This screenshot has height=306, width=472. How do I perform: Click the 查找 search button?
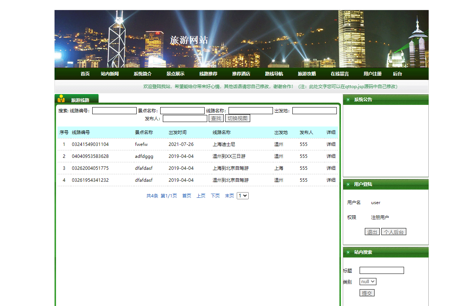tap(217, 118)
